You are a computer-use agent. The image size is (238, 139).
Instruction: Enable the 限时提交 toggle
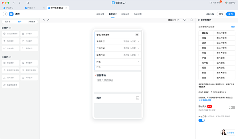232,108
